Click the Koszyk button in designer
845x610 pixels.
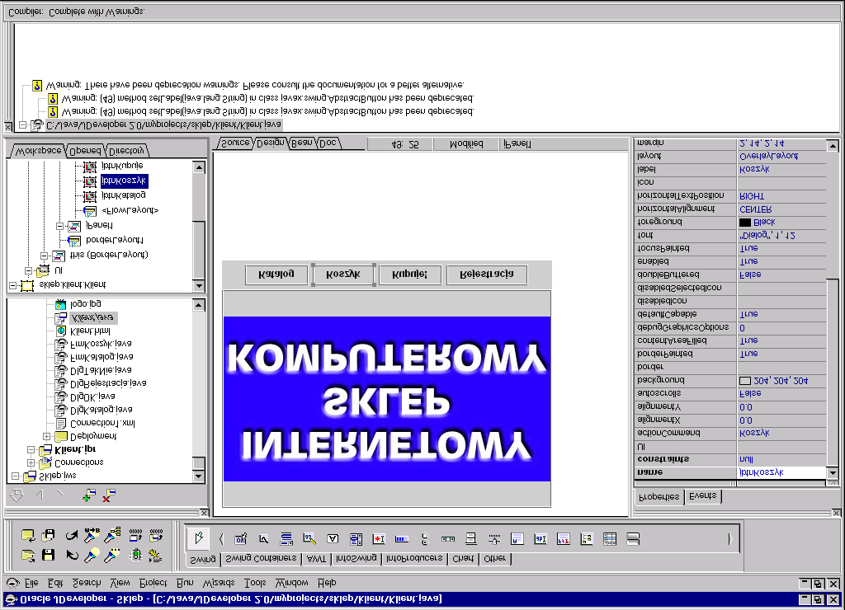pos(343,274)
